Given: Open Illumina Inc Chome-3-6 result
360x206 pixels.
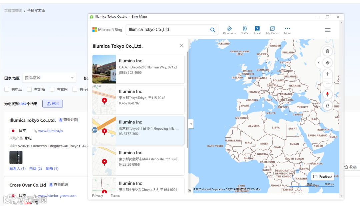Looking at the screenshot, I should [138, 185].
